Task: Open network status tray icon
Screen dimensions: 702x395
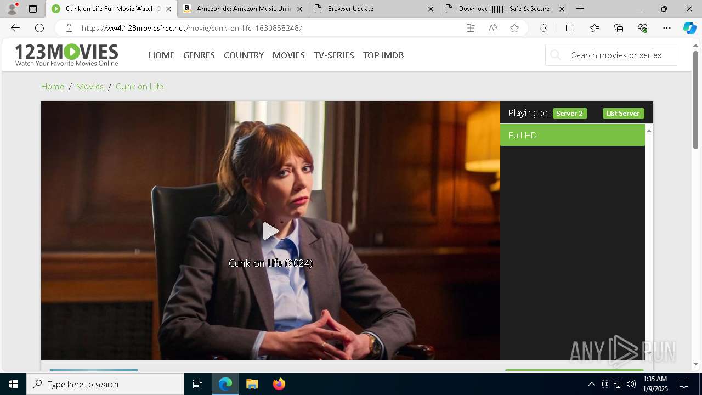Action: coord(618,384)
